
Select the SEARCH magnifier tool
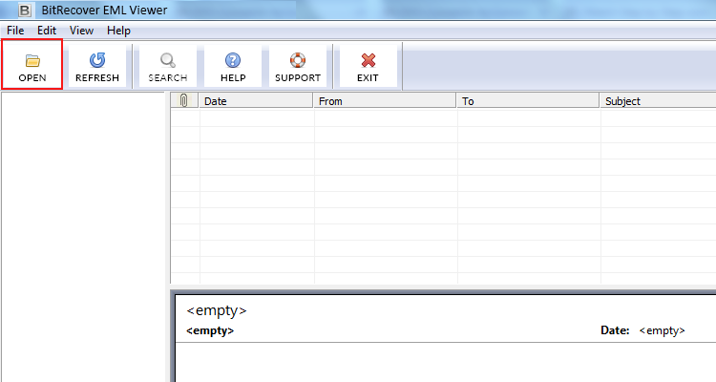168,66
